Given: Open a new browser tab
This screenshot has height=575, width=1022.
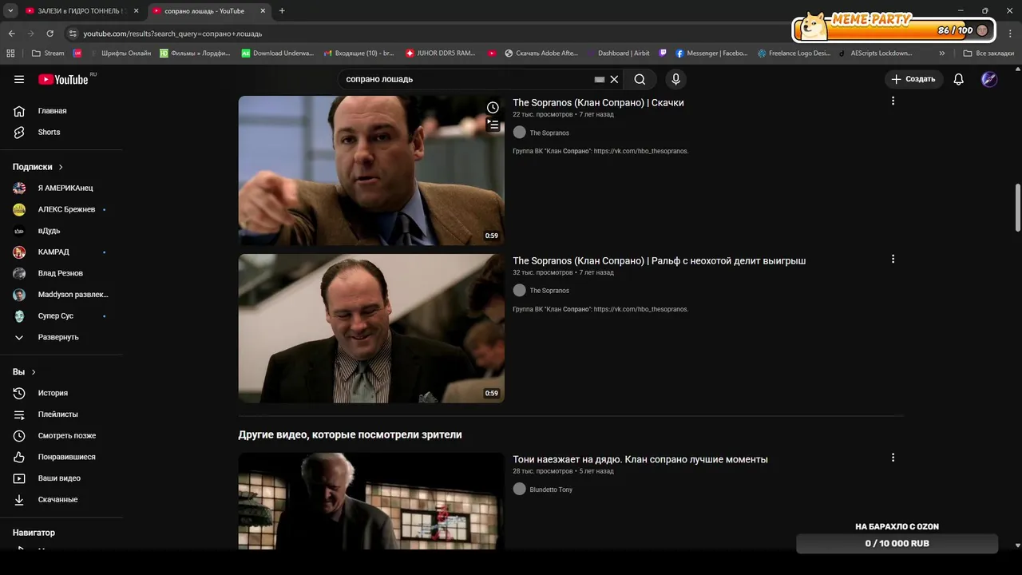Looking at the screenshot, I should pos(282,11).
